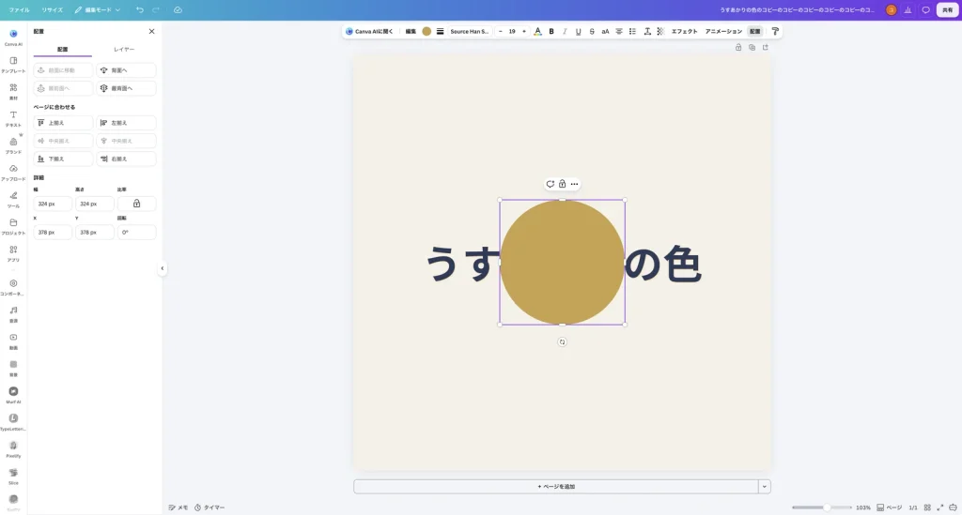Image resolution: width=962 pixels, height=515 pixels.
Task: Click the ページを追加 button
Action: (x=556, y=486)
